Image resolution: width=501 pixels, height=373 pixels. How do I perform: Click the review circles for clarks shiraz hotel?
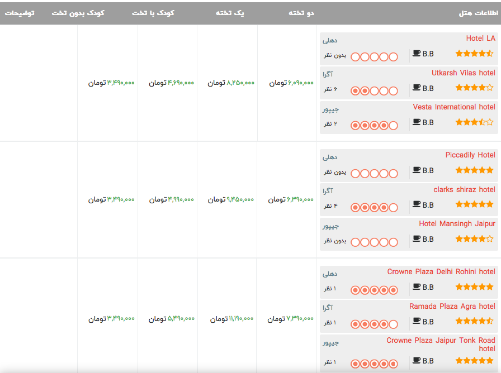374,208
